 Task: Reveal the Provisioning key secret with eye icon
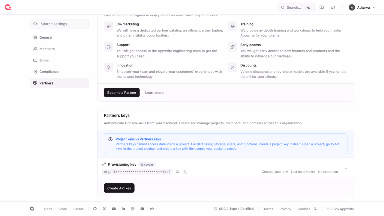point(178,172)
